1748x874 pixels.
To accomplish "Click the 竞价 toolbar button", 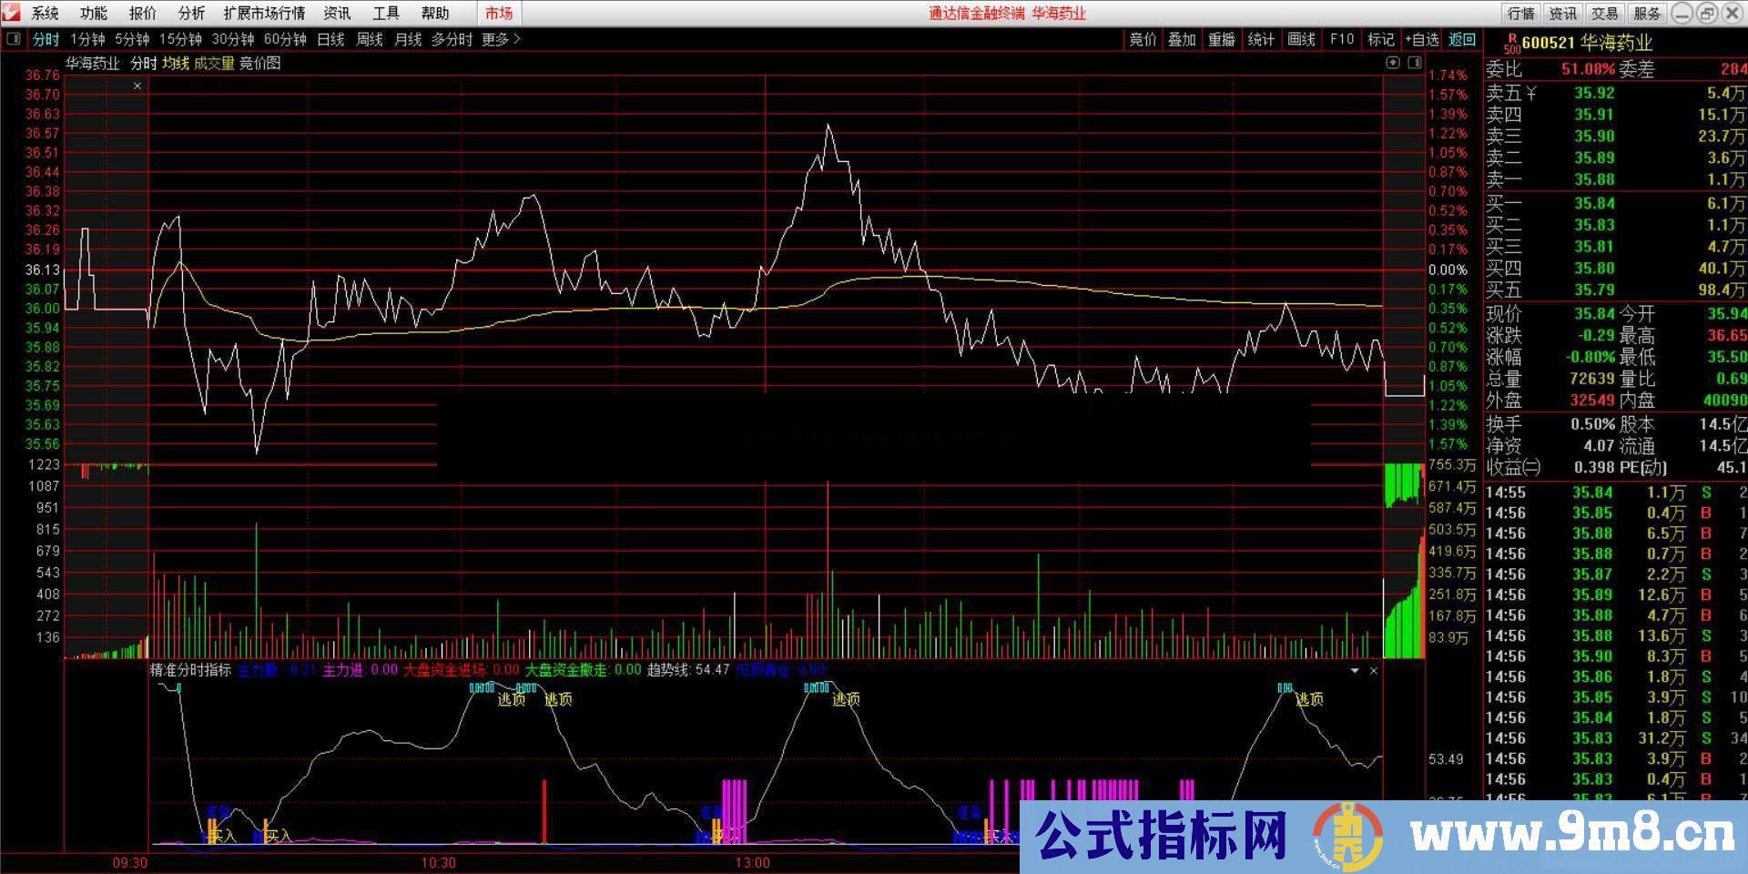I will 1143,39.
